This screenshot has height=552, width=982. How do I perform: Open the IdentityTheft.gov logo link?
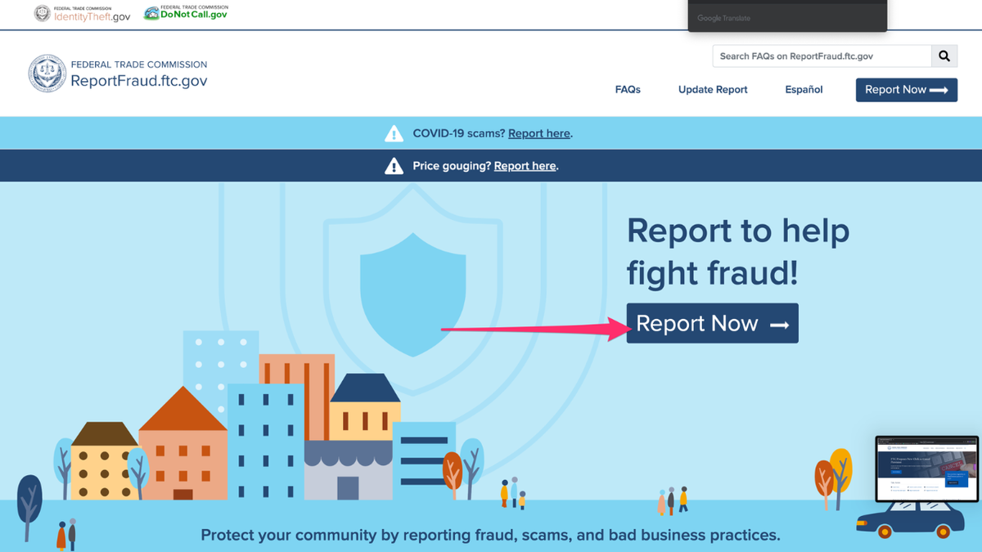click(82, 13)
